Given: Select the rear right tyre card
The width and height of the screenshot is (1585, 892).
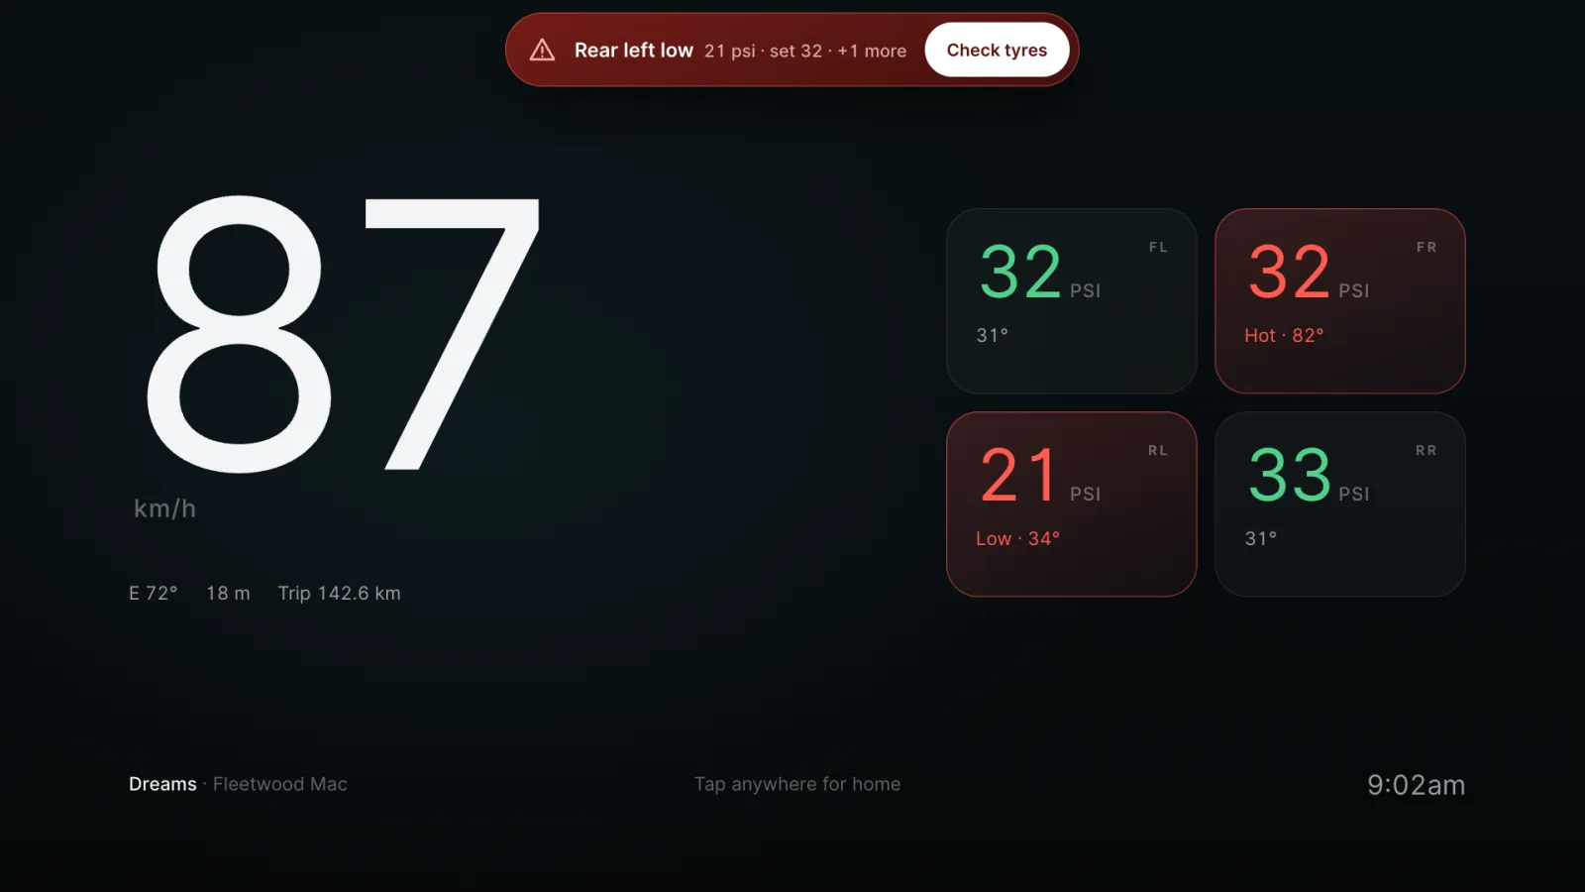Looking at the screenshot, I should (x=1340, y=504).
